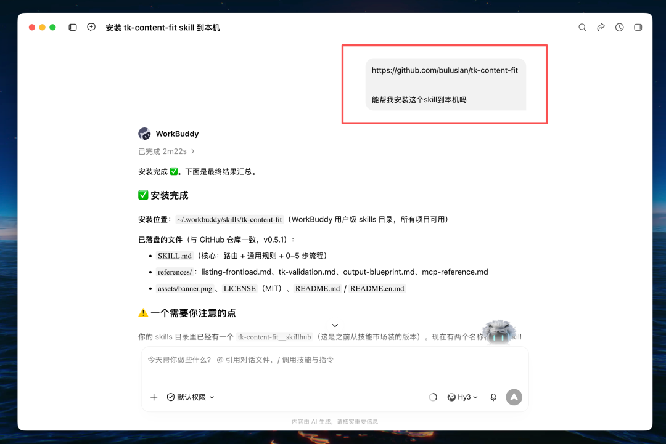Screen dimensions: 666x444
Task: Start a new chat with plus bubble icon
Action: [91, 27]
